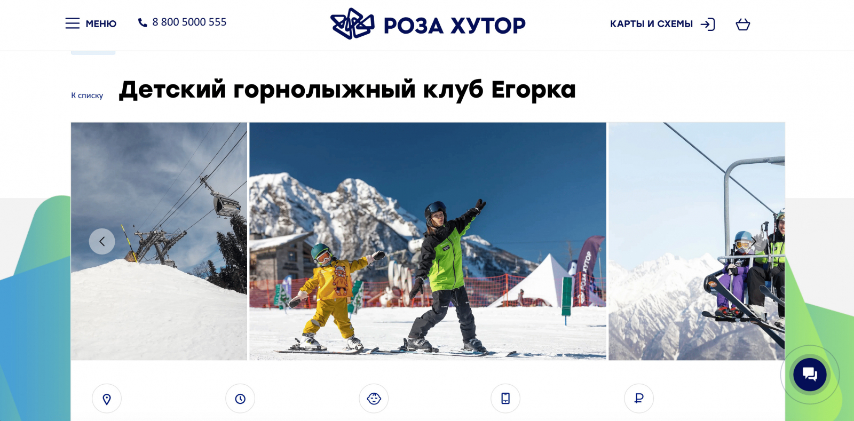Select the cable car gondola photo

(159, 241)
